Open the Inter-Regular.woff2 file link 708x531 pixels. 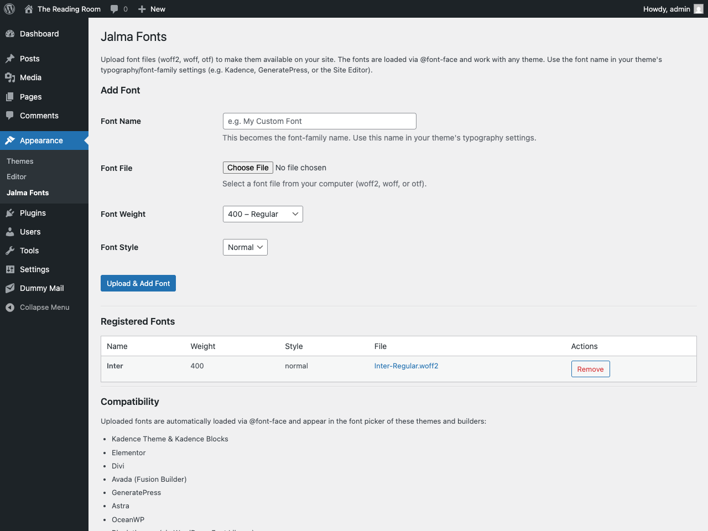(407, 366)
